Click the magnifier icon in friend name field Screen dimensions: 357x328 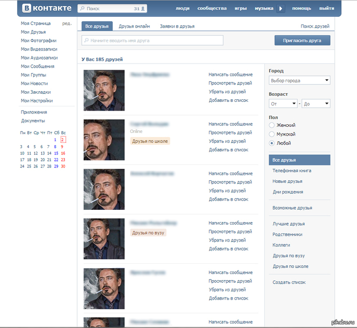click(x=86, y=40)
